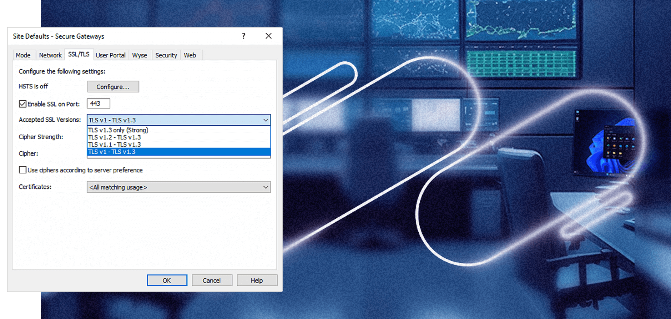
Task: Select TLS v1.3 only (Strong) option
Action: [x=179, y=130]
